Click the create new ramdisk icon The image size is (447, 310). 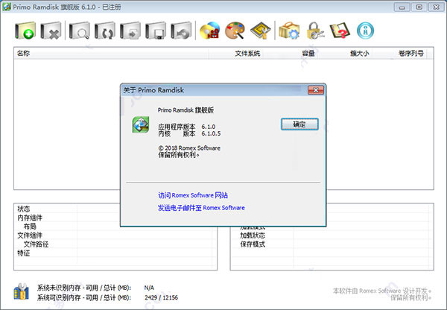pyautogui.click(x=25, y=31)
